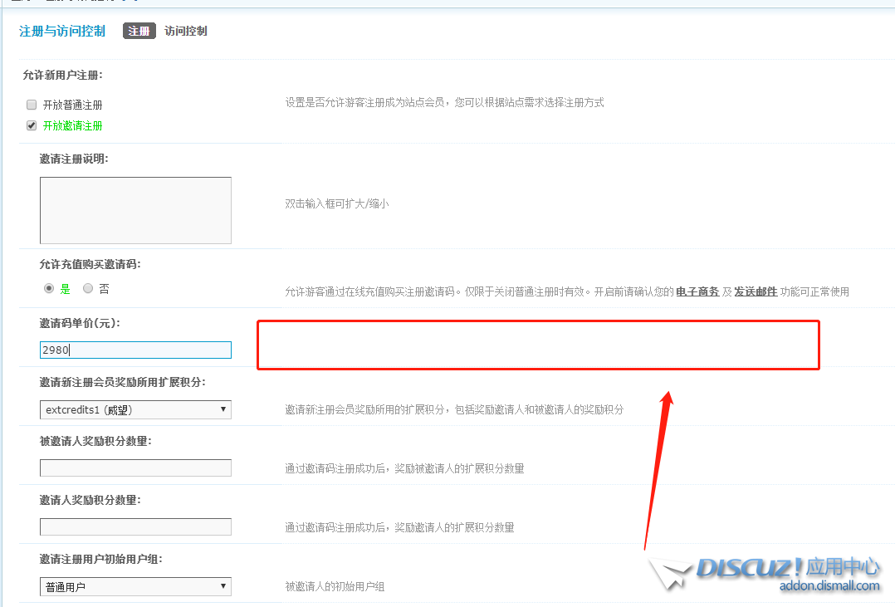Screen dimensions: 895x607
Task: Enable the 开放普通注册 checkbox
Action: click(32, 105)
